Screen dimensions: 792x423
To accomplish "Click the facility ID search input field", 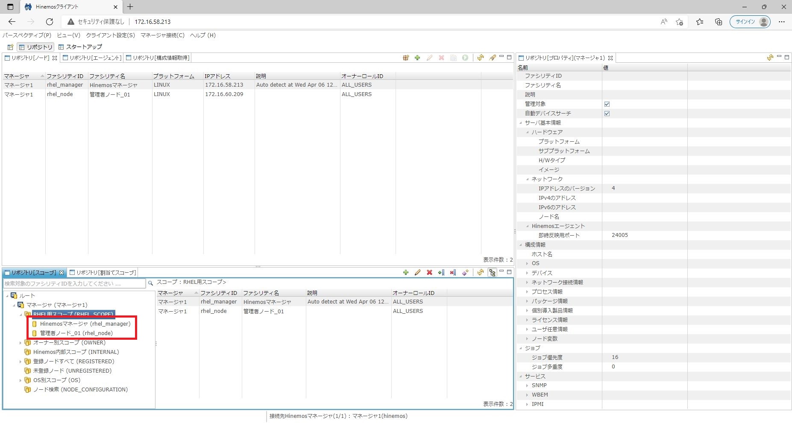I will pos(74,283).
